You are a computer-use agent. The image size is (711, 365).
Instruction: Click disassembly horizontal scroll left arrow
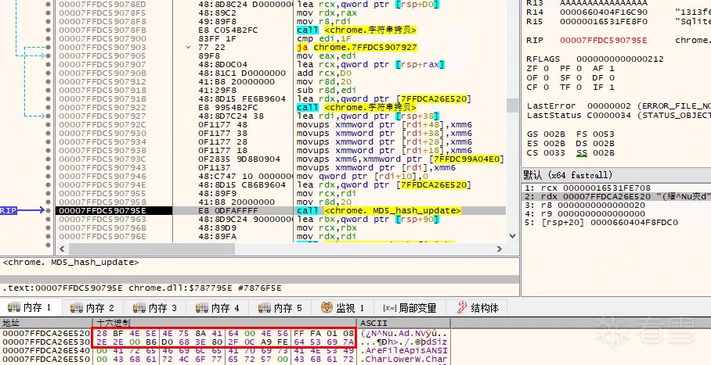pos(62,249)
